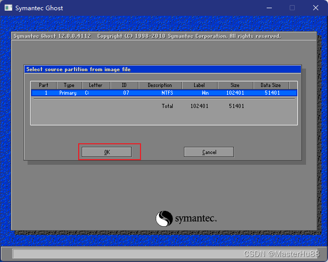Click the 'Total' text below the list
Image resolution: width=328 pixels, height=262 pixels.
[168, 106]
